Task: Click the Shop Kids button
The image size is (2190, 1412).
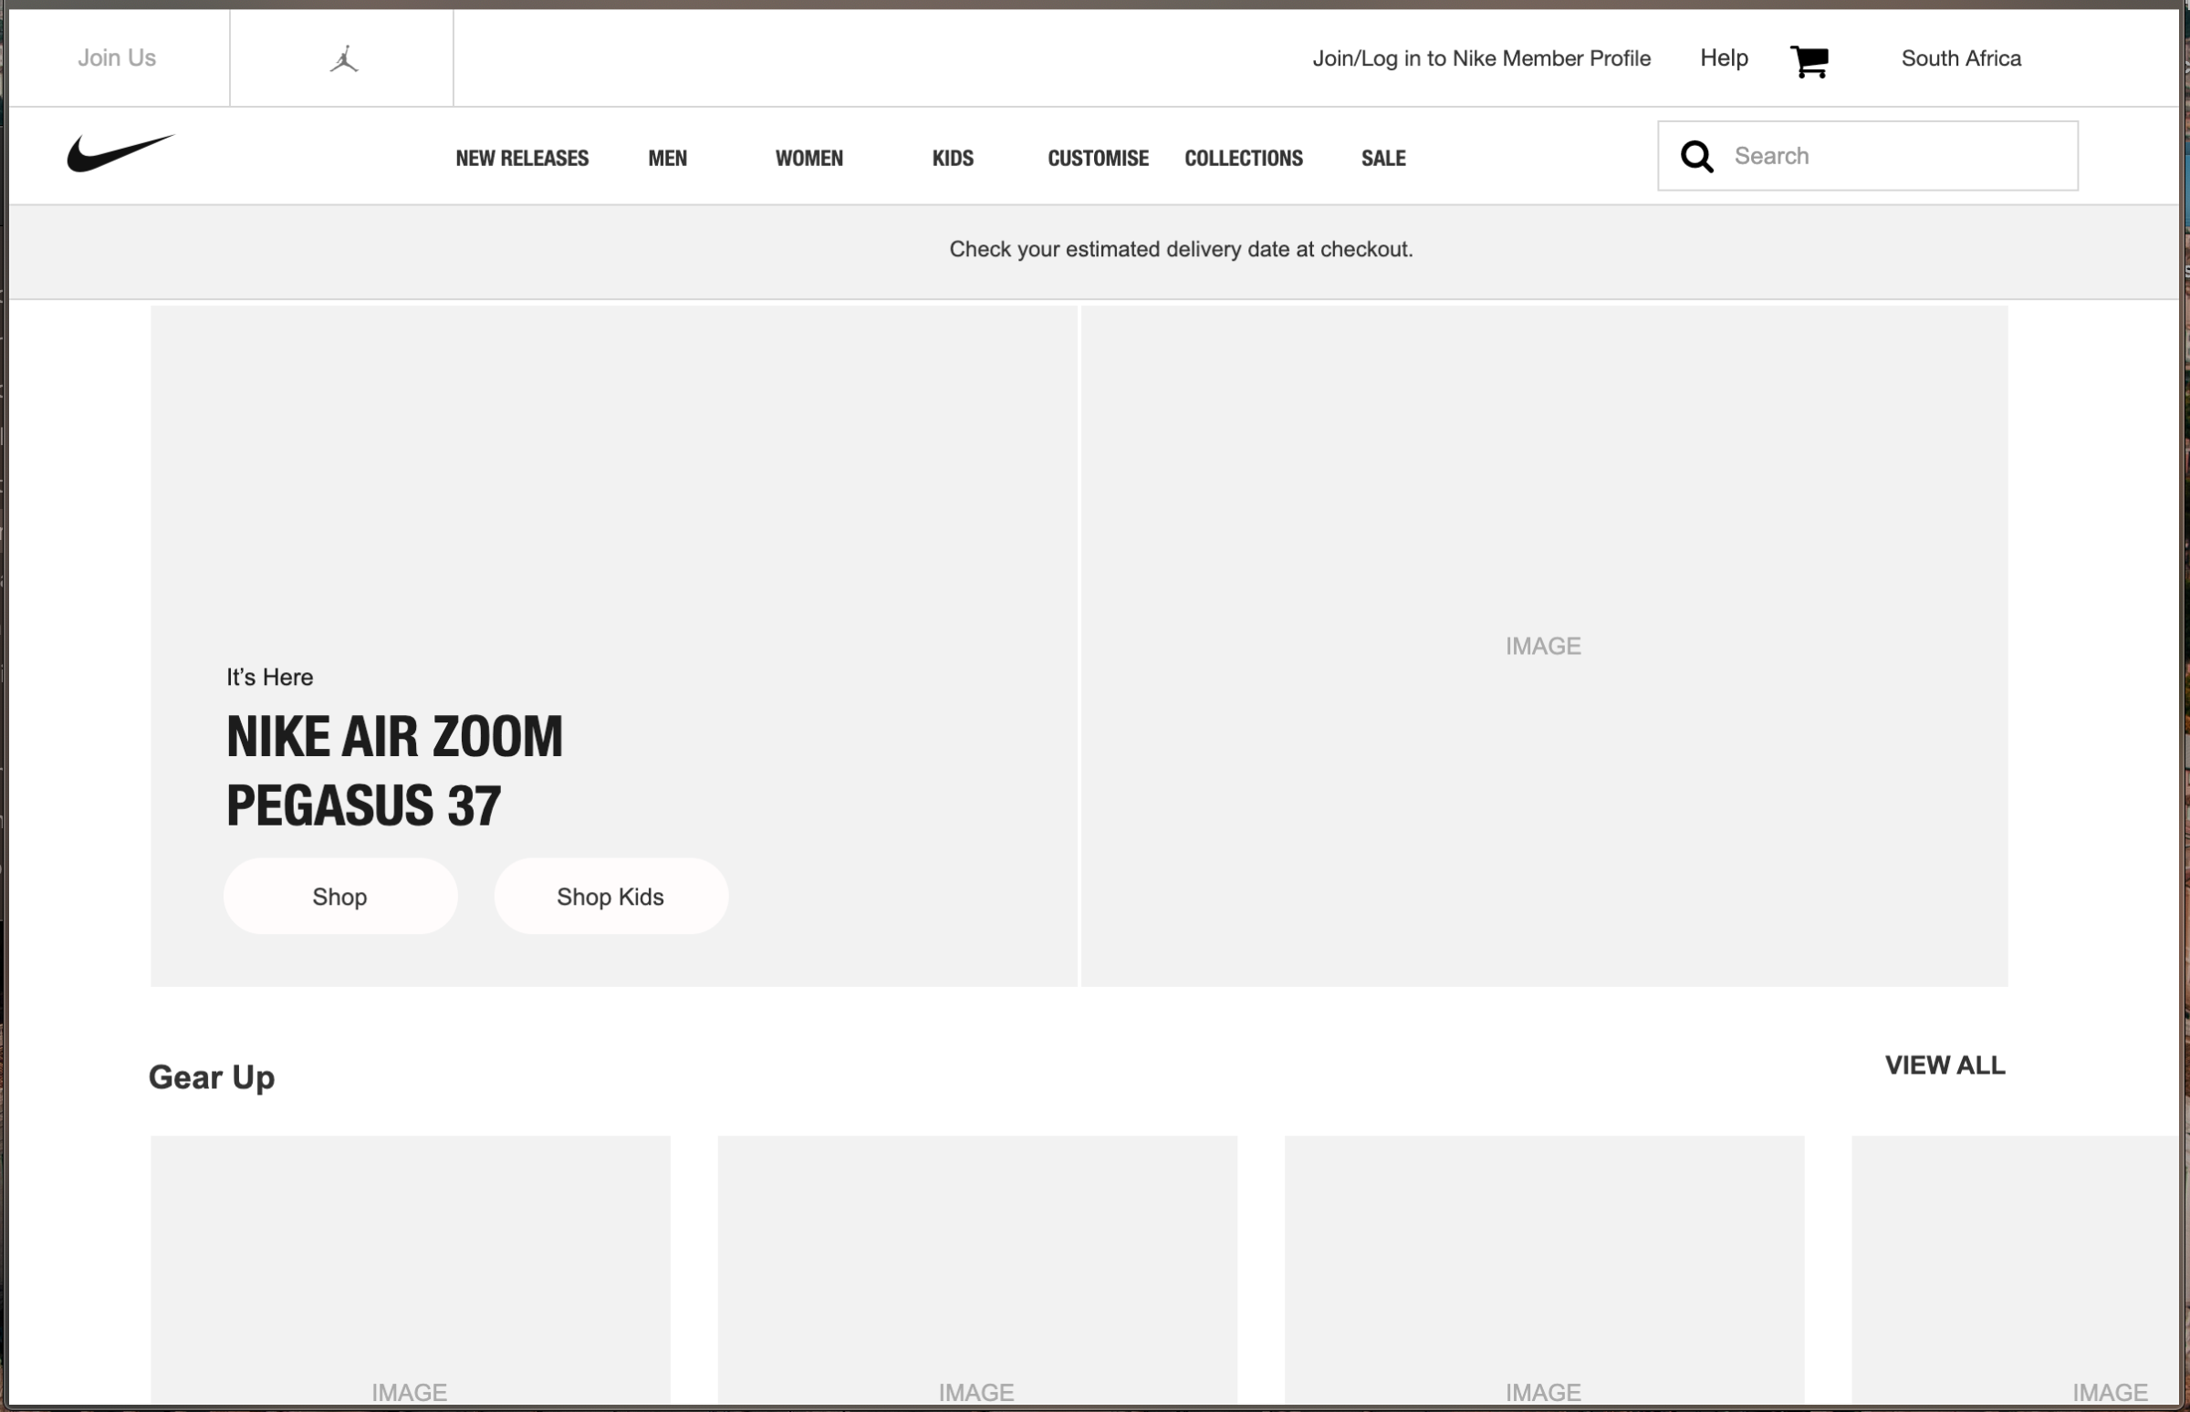Action: coord(610,897)
